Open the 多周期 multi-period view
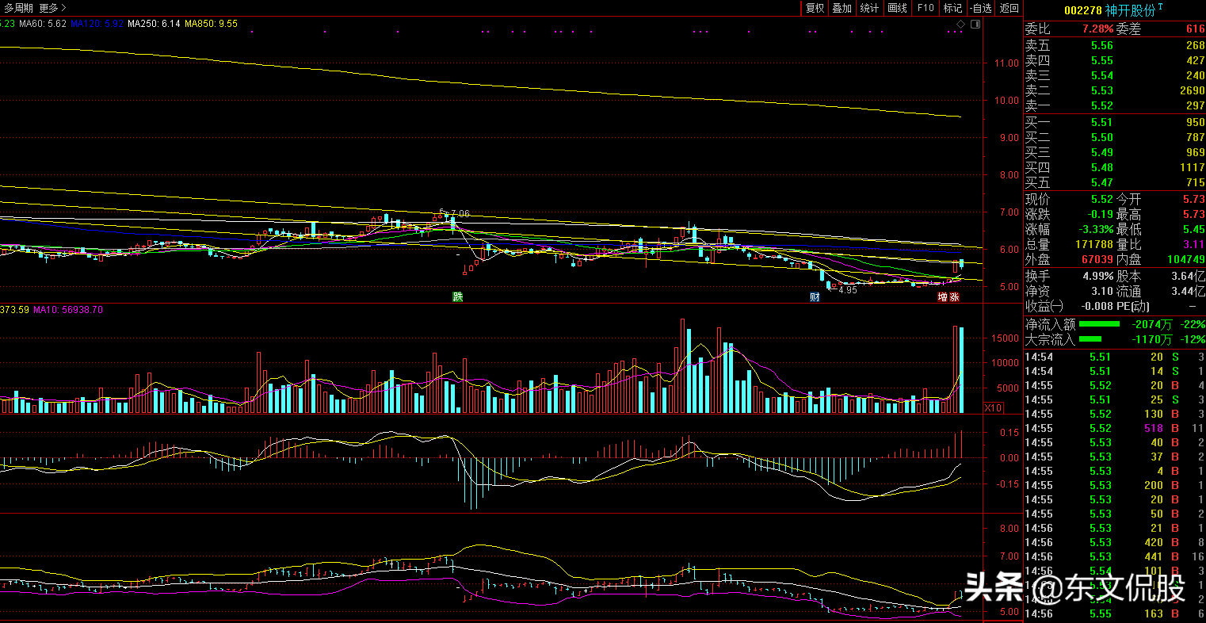The width and height of the screenshot is (1206, 623). tap(18, 8)
